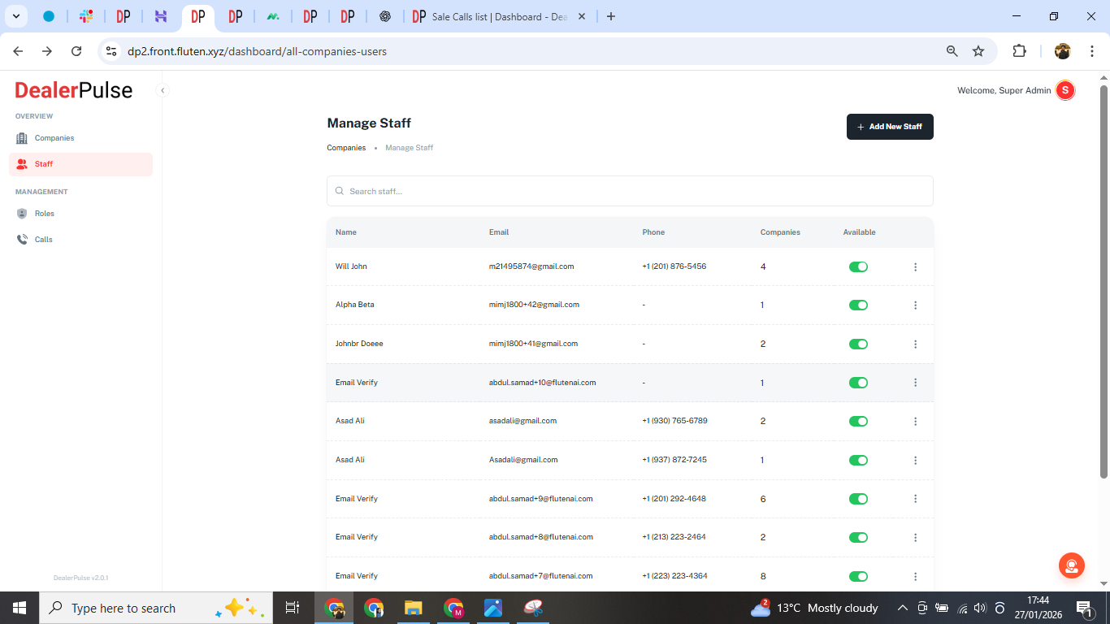Click the Calls phone icon in sidebar
The image size is (1110, 624).
[22, 240]
